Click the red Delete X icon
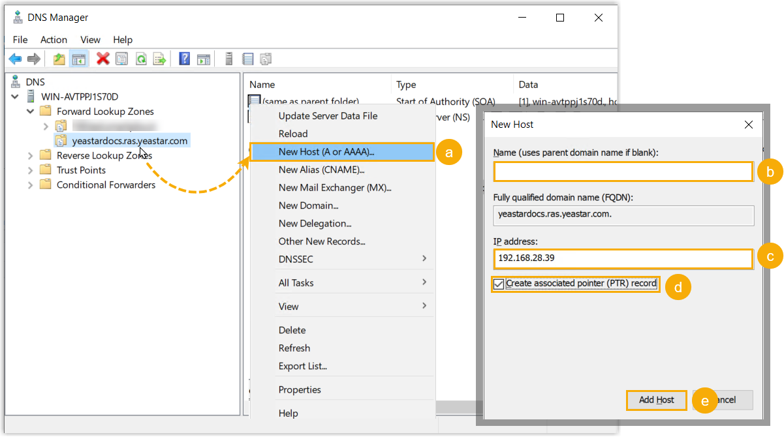Image resolution: width=784 pixels, height=437 pixels. (102, 59)
